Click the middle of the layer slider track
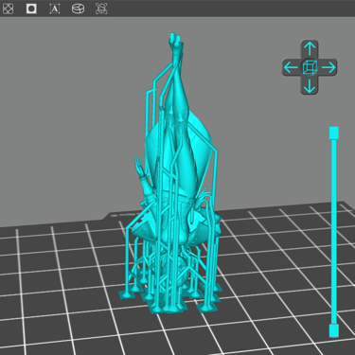355x355 pixels. click(x=334, y=231)
